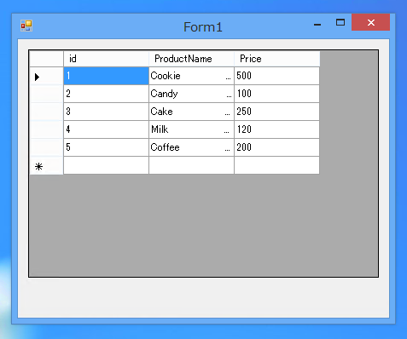The height and width of the screenshot is (339, 407).
Task: Select the Cookie product name cell
Action: click(x=191, y=76)
